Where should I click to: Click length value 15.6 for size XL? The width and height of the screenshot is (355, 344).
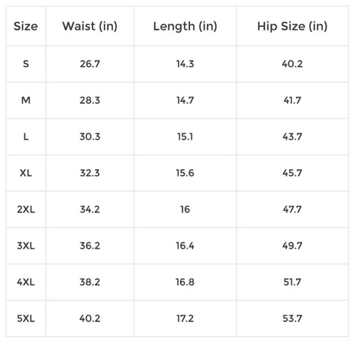tap(185, 173)
